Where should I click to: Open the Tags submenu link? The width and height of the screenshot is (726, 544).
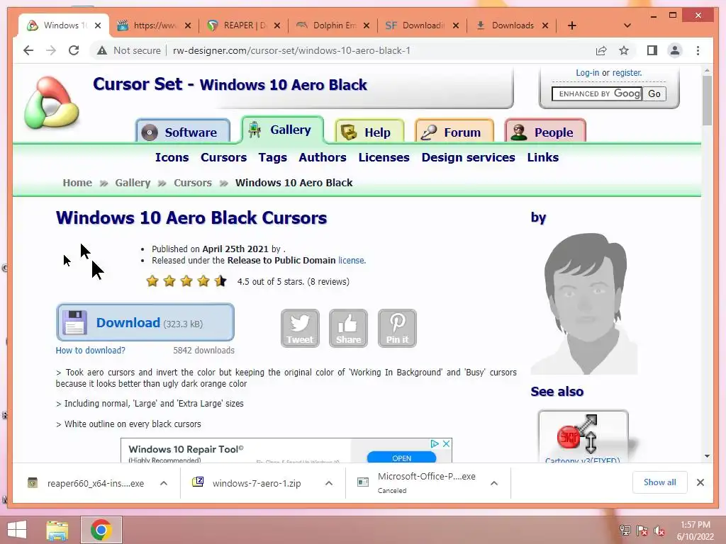[273, 158]
